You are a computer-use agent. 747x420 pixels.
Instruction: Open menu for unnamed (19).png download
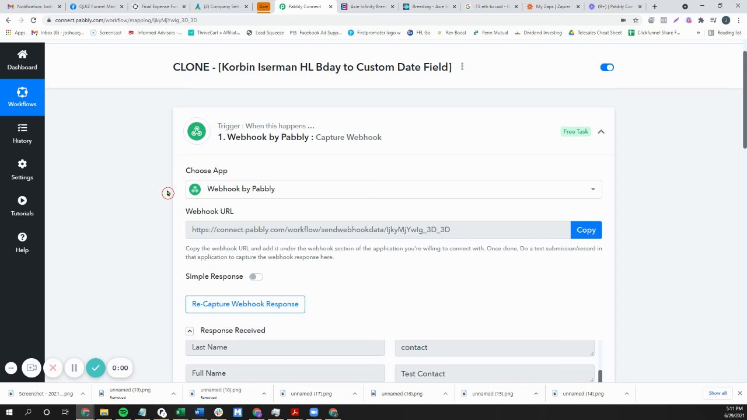[x=173, y=394]
